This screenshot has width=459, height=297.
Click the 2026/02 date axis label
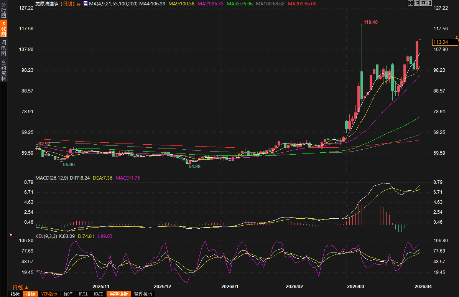click(294, 287)
